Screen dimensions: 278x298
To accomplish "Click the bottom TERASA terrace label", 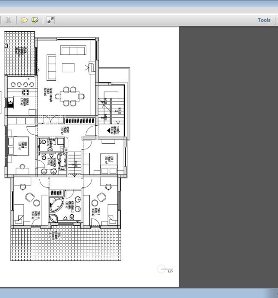I will 54,237.
